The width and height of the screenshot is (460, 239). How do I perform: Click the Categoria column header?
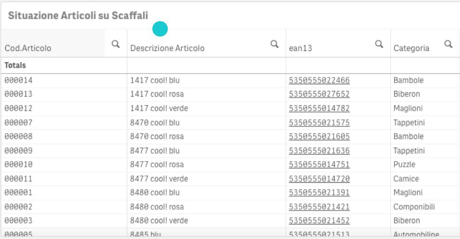point(411,48)
